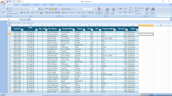Open the General number format dropdown
The width and height of the screenshot is (172, 96).
click(x=92, y=9)
